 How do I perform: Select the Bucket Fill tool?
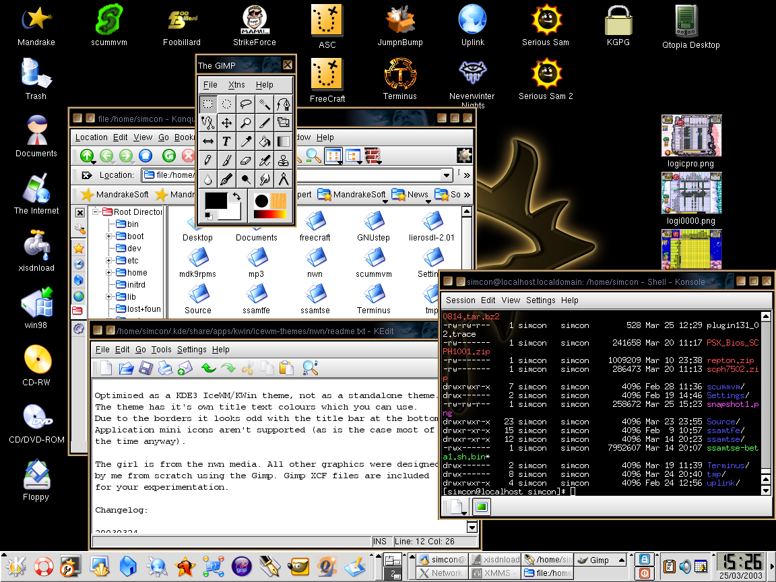264,141
